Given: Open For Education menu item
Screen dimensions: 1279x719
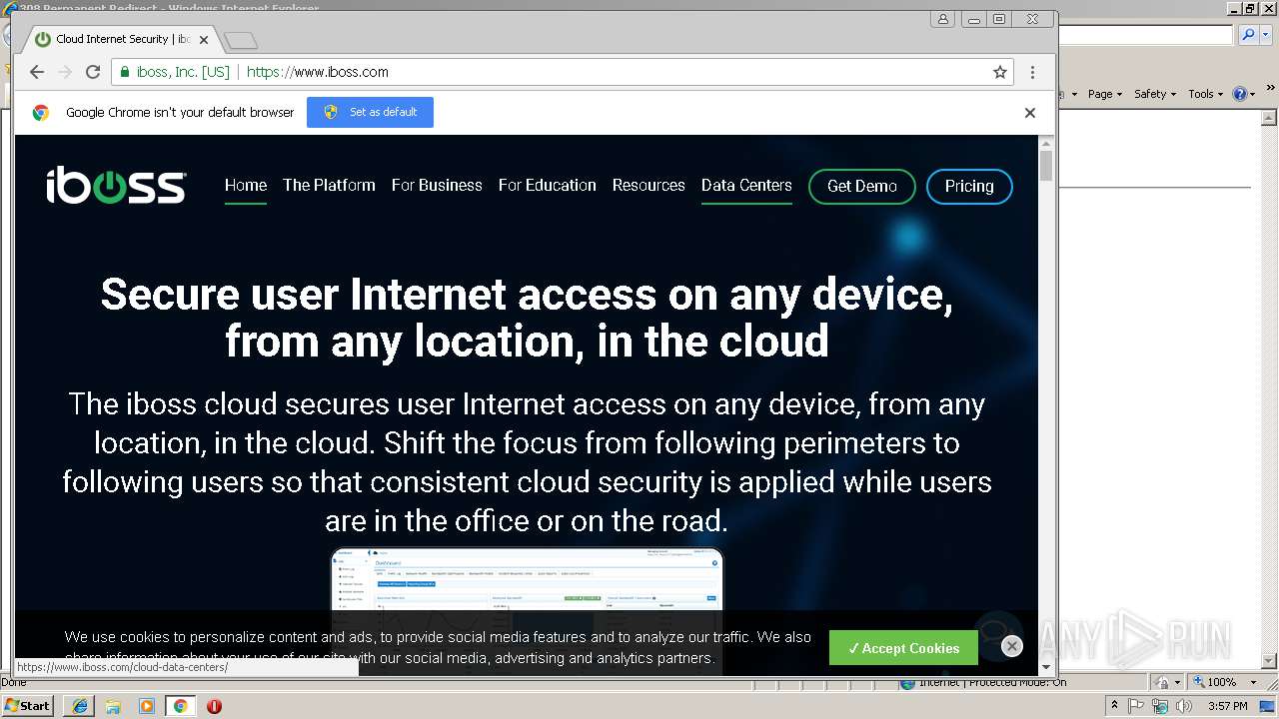Looking at the screenshot, I should (548, 186).
